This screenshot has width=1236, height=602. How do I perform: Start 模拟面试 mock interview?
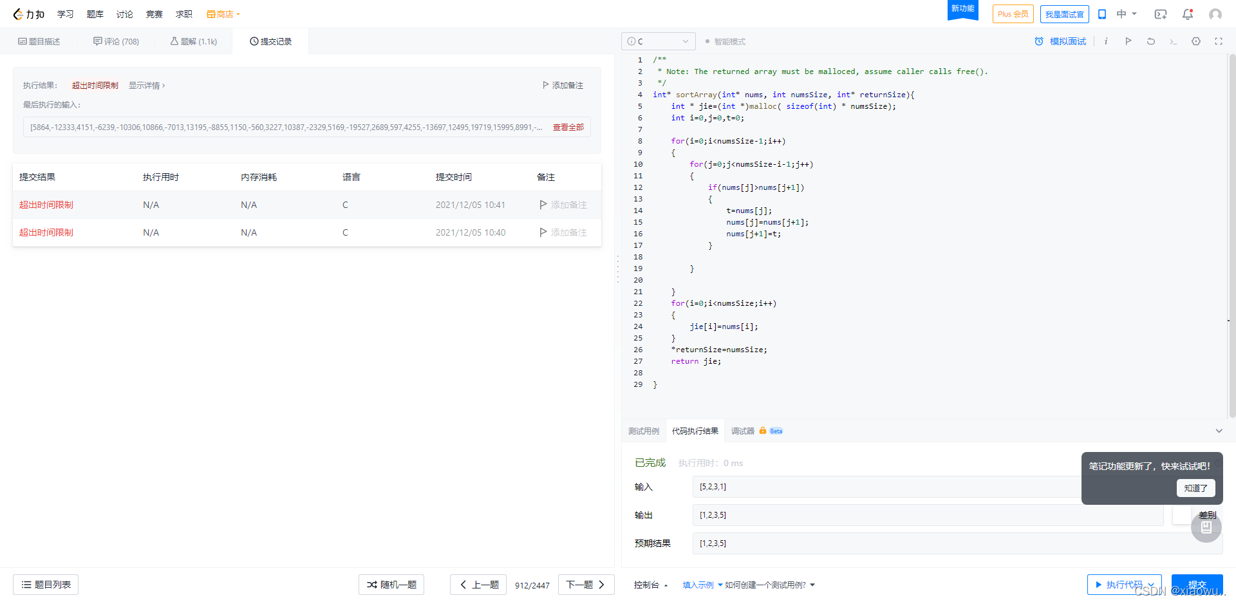click(1068, 41)
